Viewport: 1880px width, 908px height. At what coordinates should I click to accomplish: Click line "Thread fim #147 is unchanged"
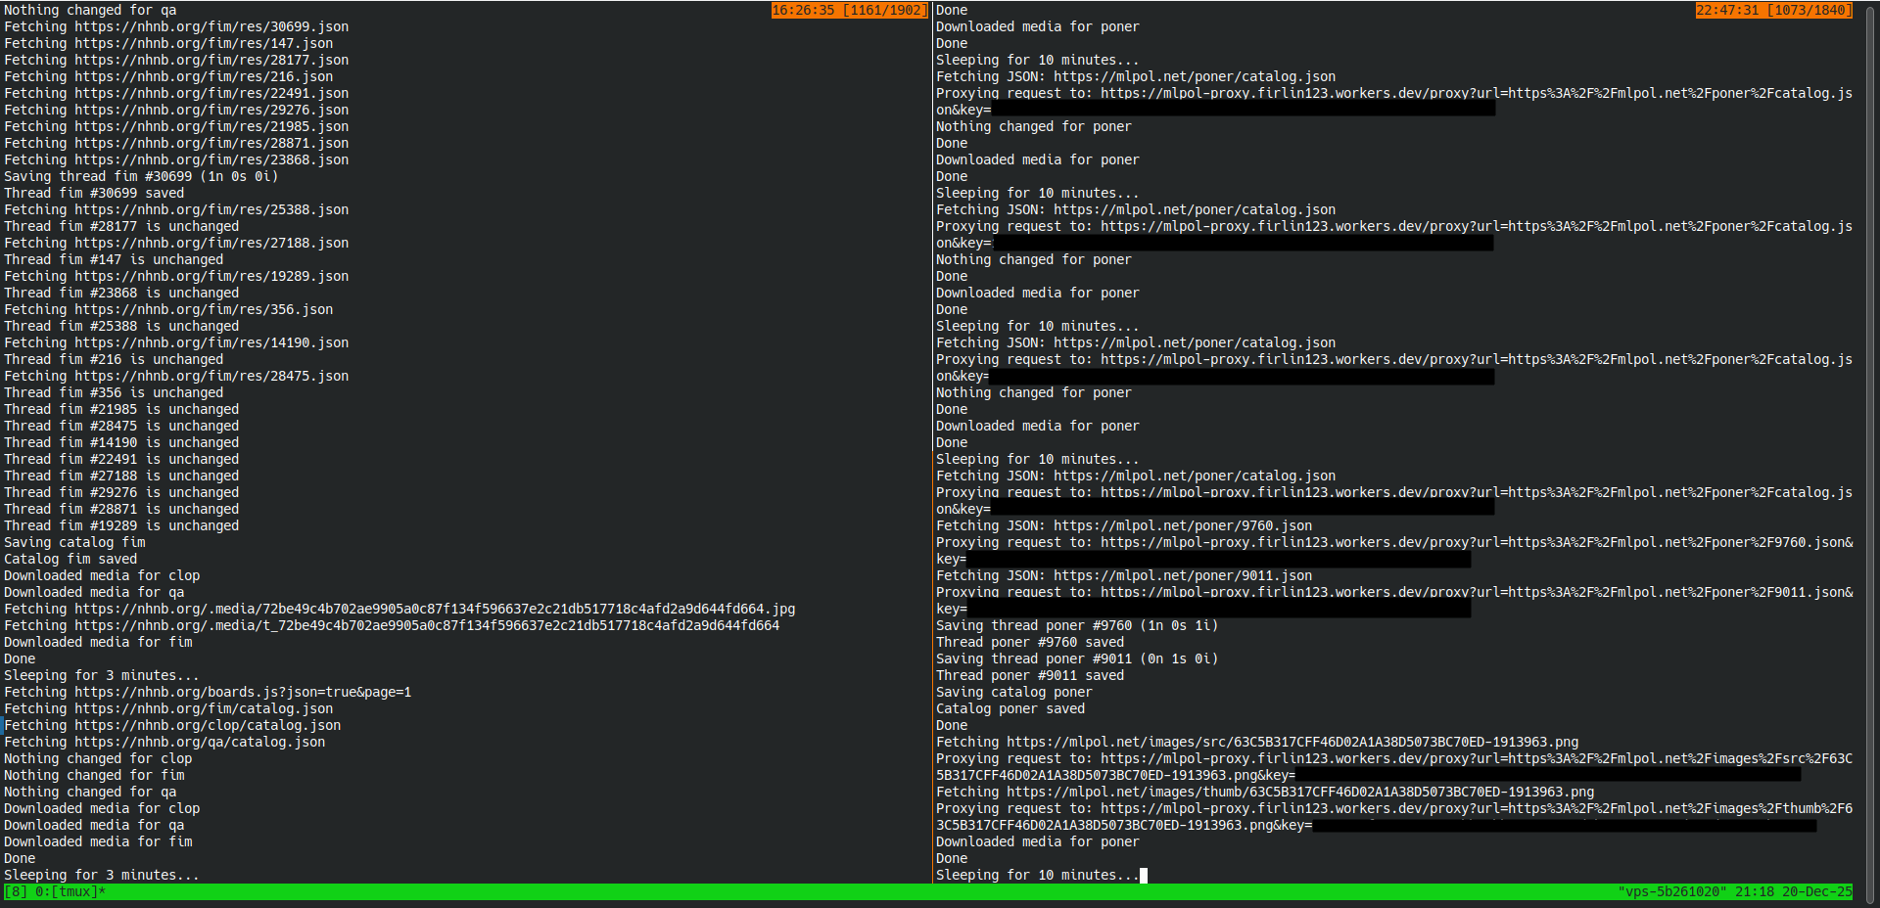click(x=114, y=259)
